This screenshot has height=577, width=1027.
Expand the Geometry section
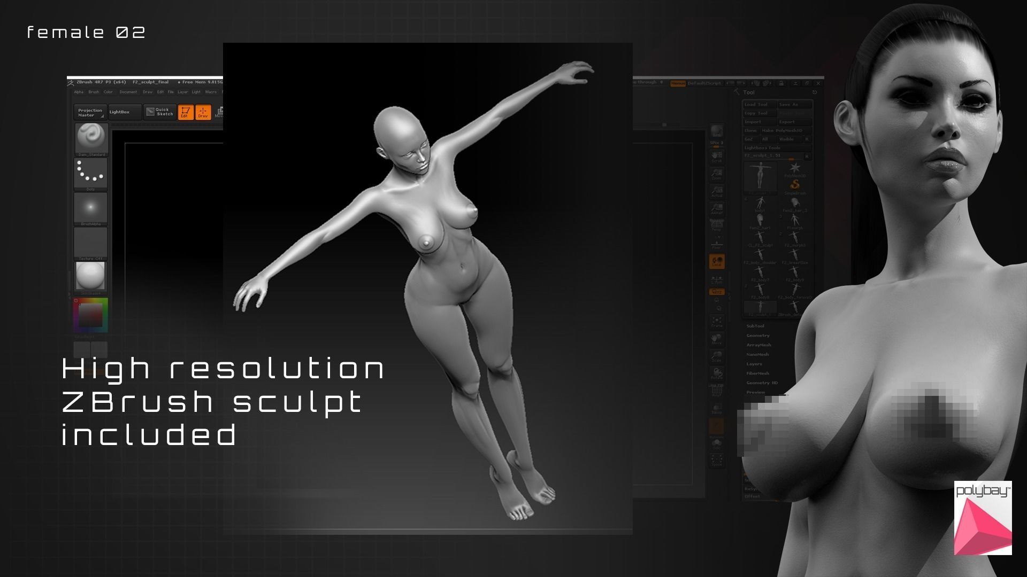pyautogui.click(x=758, y=336)
